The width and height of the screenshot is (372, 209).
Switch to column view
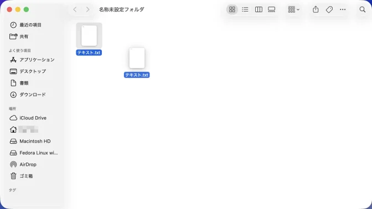pos(259,9)
